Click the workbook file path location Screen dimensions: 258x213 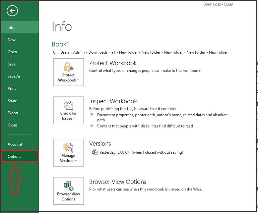click(x=140, y=52)
